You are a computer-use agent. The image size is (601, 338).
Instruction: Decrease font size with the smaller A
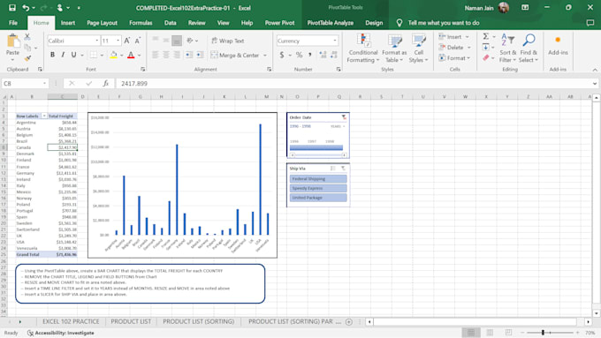click(138, 41)
